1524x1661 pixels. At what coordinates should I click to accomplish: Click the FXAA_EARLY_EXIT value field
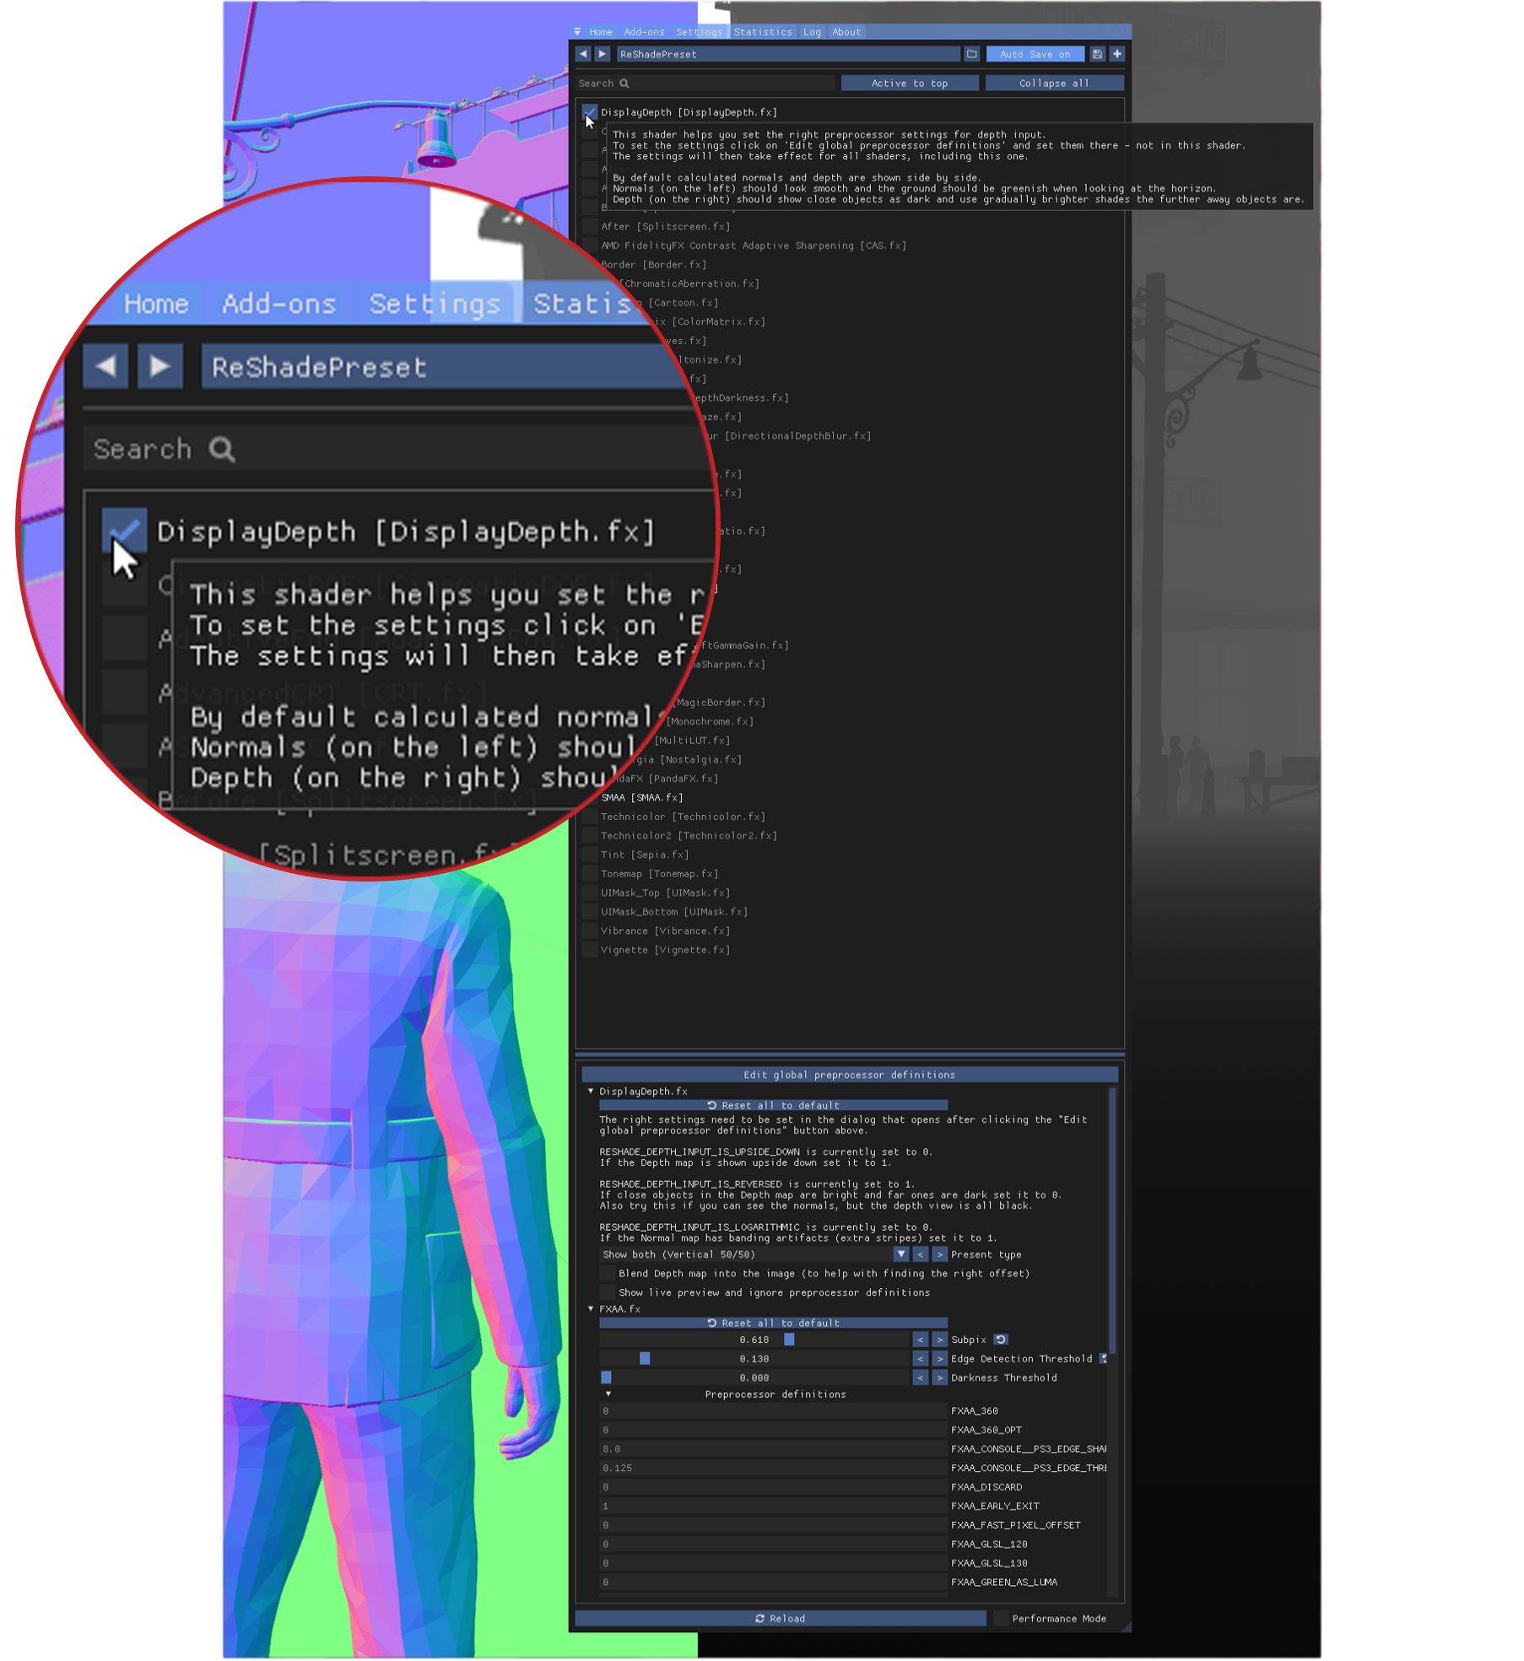tap(773, 1506)
